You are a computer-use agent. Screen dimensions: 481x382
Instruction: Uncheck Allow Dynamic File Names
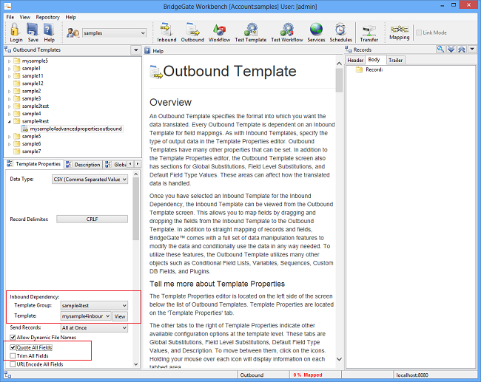coord(13,337)
